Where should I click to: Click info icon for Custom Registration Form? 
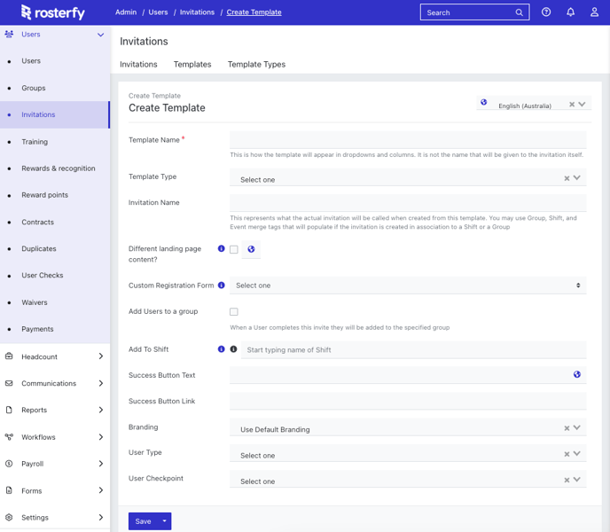point(222,285)
